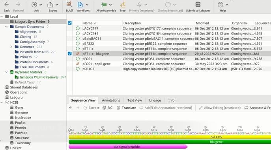Start the Align/Assemble tool
Viewport: 271px width, 150px height.
coord(104,5)
